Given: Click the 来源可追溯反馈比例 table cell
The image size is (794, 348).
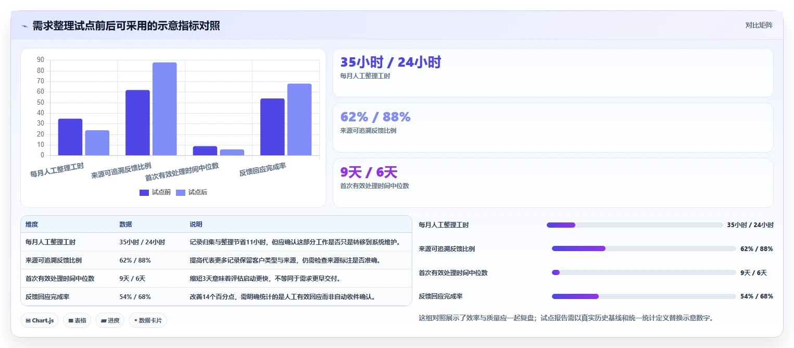Looking at the screenshot, I should pyautogui.click(x=54, y=260).
